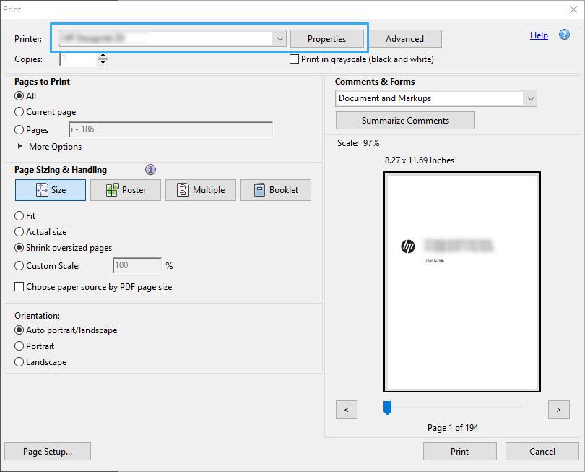Screen dimensions: 585x472
Task: Go to next preview page
Action: 558,410
